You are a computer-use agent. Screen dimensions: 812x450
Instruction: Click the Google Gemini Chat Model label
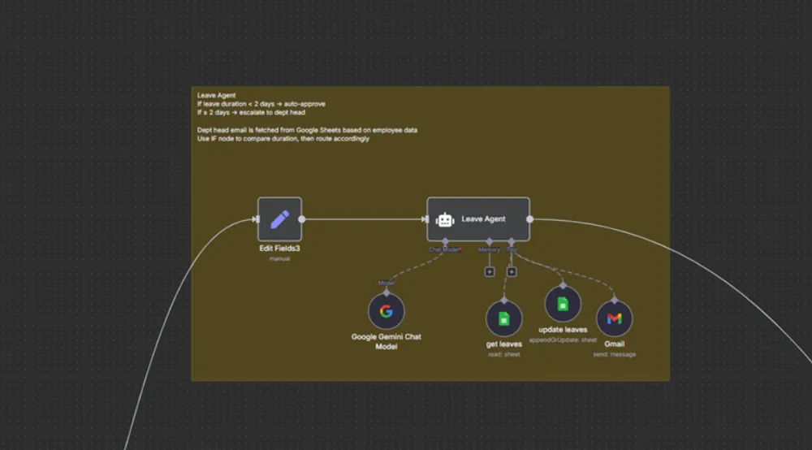(x=386, y=341)
